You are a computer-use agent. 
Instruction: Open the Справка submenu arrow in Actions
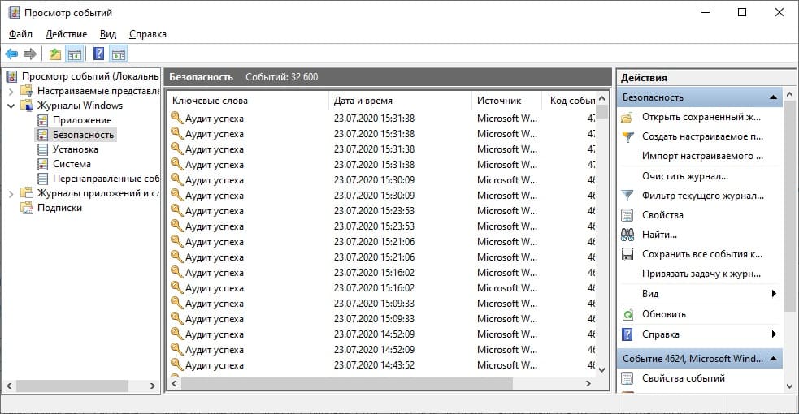tap(774, 334)
